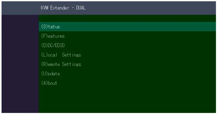Screen dimensions: 217x114
Task: Click the "(U)" hotkey letter of Update
Action: click(x=44, y=74)
